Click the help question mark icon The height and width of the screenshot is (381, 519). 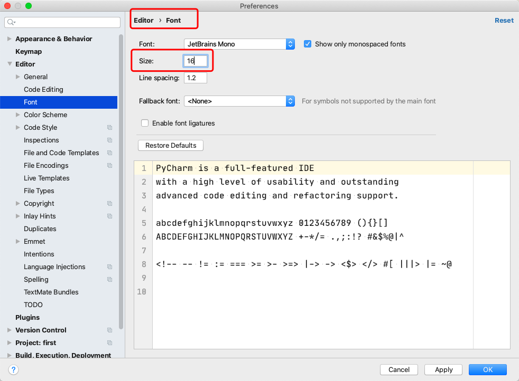pyautogui.click(x=13, y=369)
